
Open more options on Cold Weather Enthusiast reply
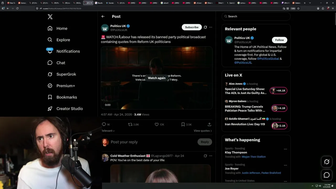[211, 156]
